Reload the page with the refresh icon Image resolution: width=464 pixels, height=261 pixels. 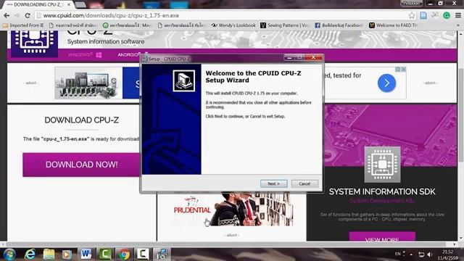(28, 15)
